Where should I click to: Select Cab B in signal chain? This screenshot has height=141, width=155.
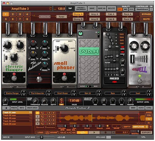pyautogui.click(x=111, y=19)
